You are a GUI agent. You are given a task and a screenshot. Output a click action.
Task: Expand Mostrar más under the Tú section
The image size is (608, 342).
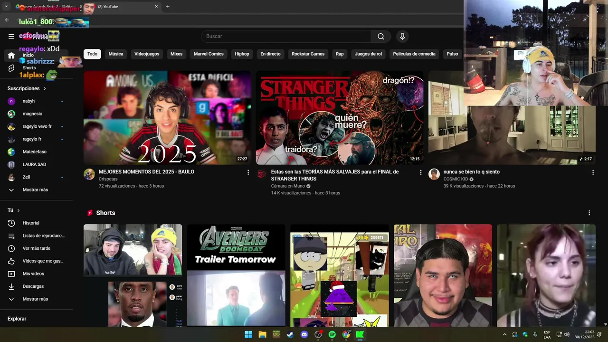click(35, 299)
